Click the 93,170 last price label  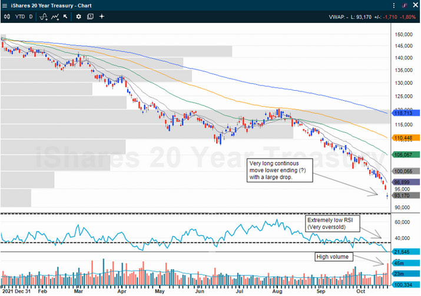(x=406, y=195)
